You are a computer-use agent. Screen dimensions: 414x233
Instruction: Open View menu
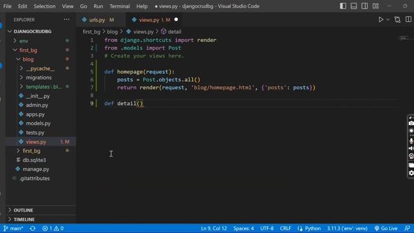pyautogui.click(x=67, y=6)
